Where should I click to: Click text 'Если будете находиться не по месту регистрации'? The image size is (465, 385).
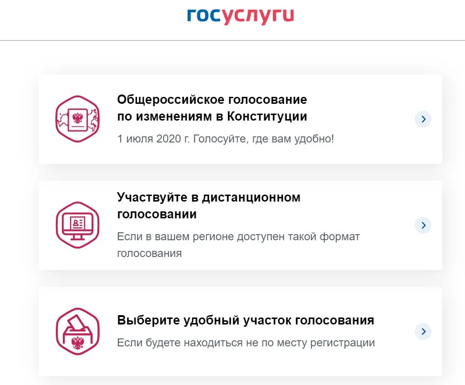tap(246, 343)
